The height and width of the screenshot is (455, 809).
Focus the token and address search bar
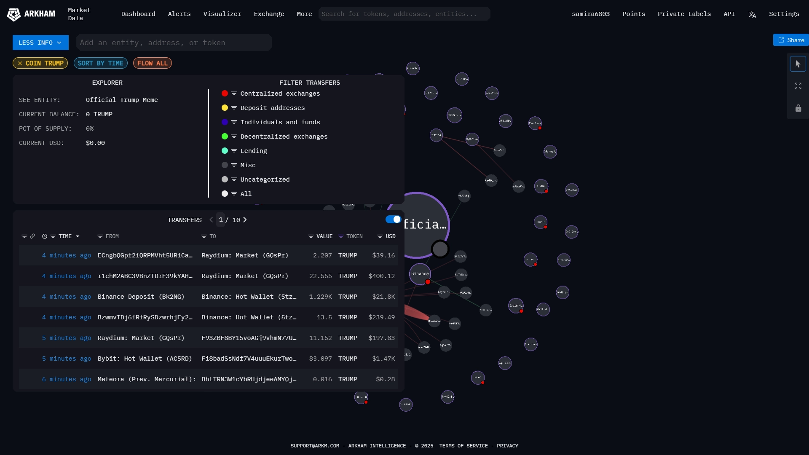tap(404, 14)
